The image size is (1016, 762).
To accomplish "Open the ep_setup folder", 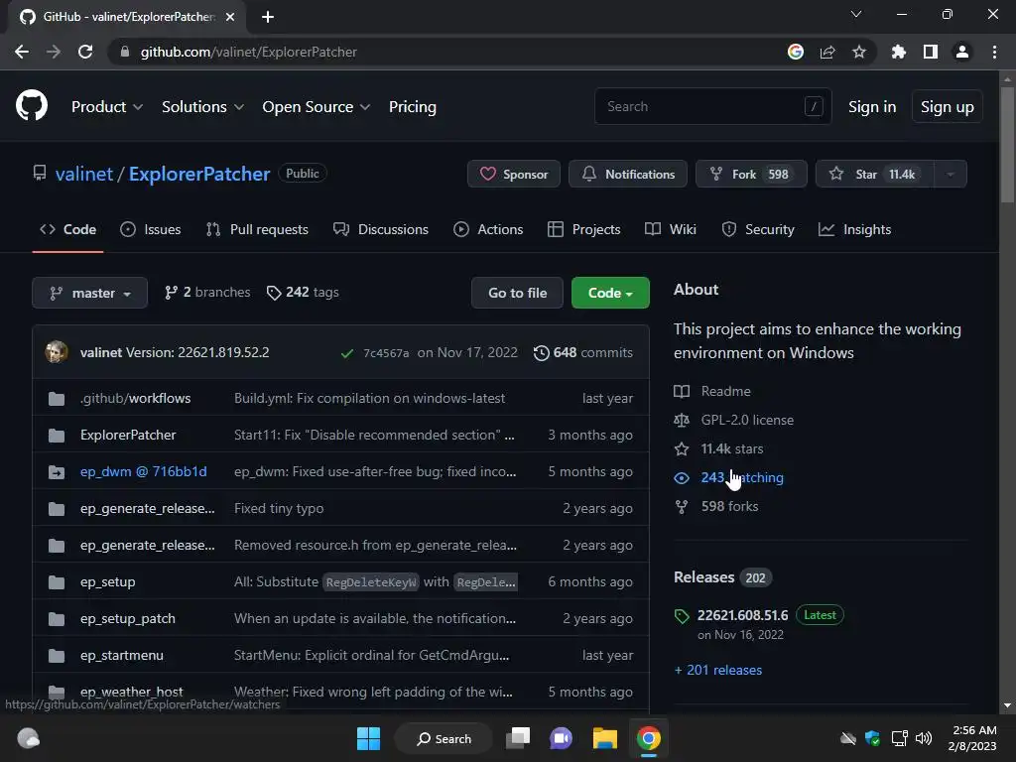I will click(107, 581).
